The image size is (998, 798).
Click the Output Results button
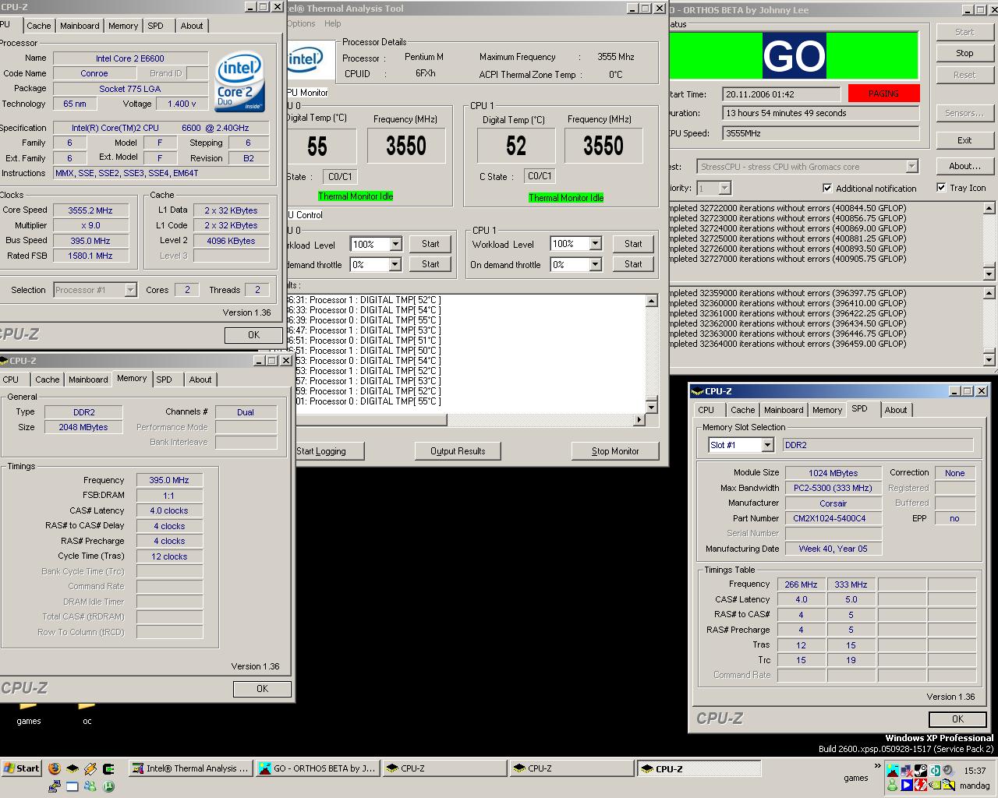click(x=458, y=450)
